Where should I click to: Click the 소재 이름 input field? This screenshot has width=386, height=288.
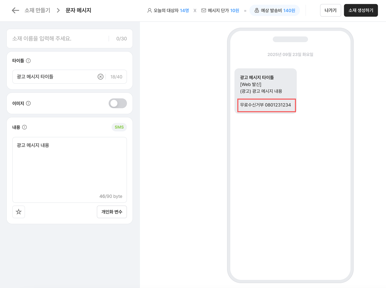pyautogui.click(x=58, y=39)
